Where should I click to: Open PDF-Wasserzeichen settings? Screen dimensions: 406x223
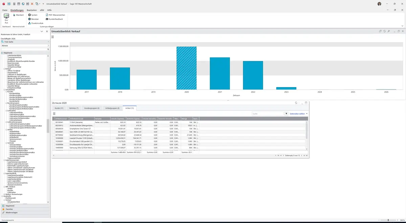coord(55,15)
